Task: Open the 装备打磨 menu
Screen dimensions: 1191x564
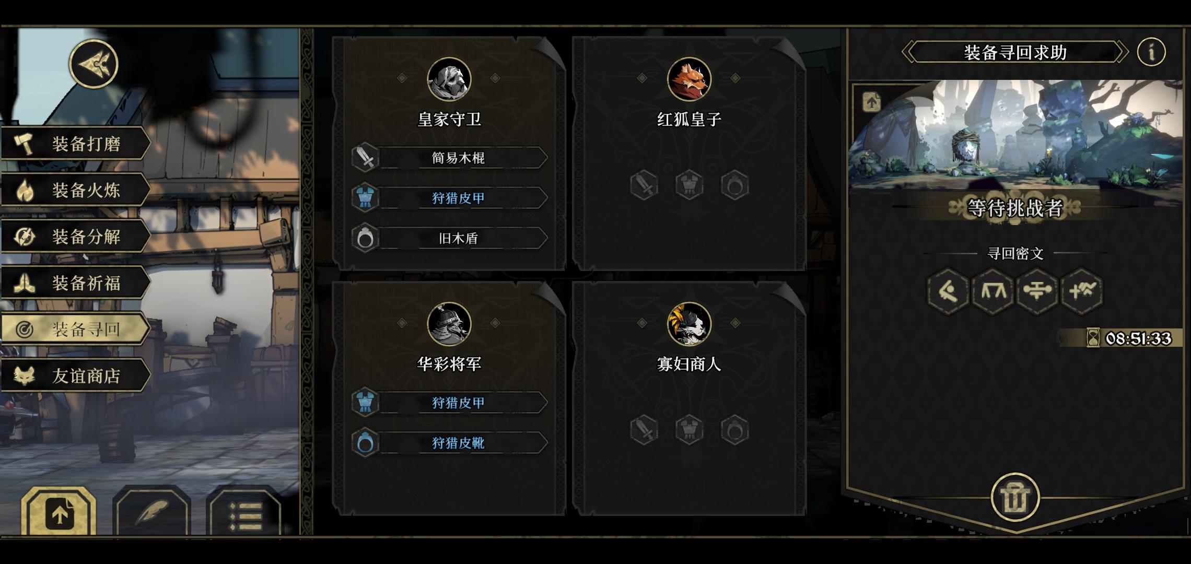Action: pyautogui.click(x=76, y=144)
